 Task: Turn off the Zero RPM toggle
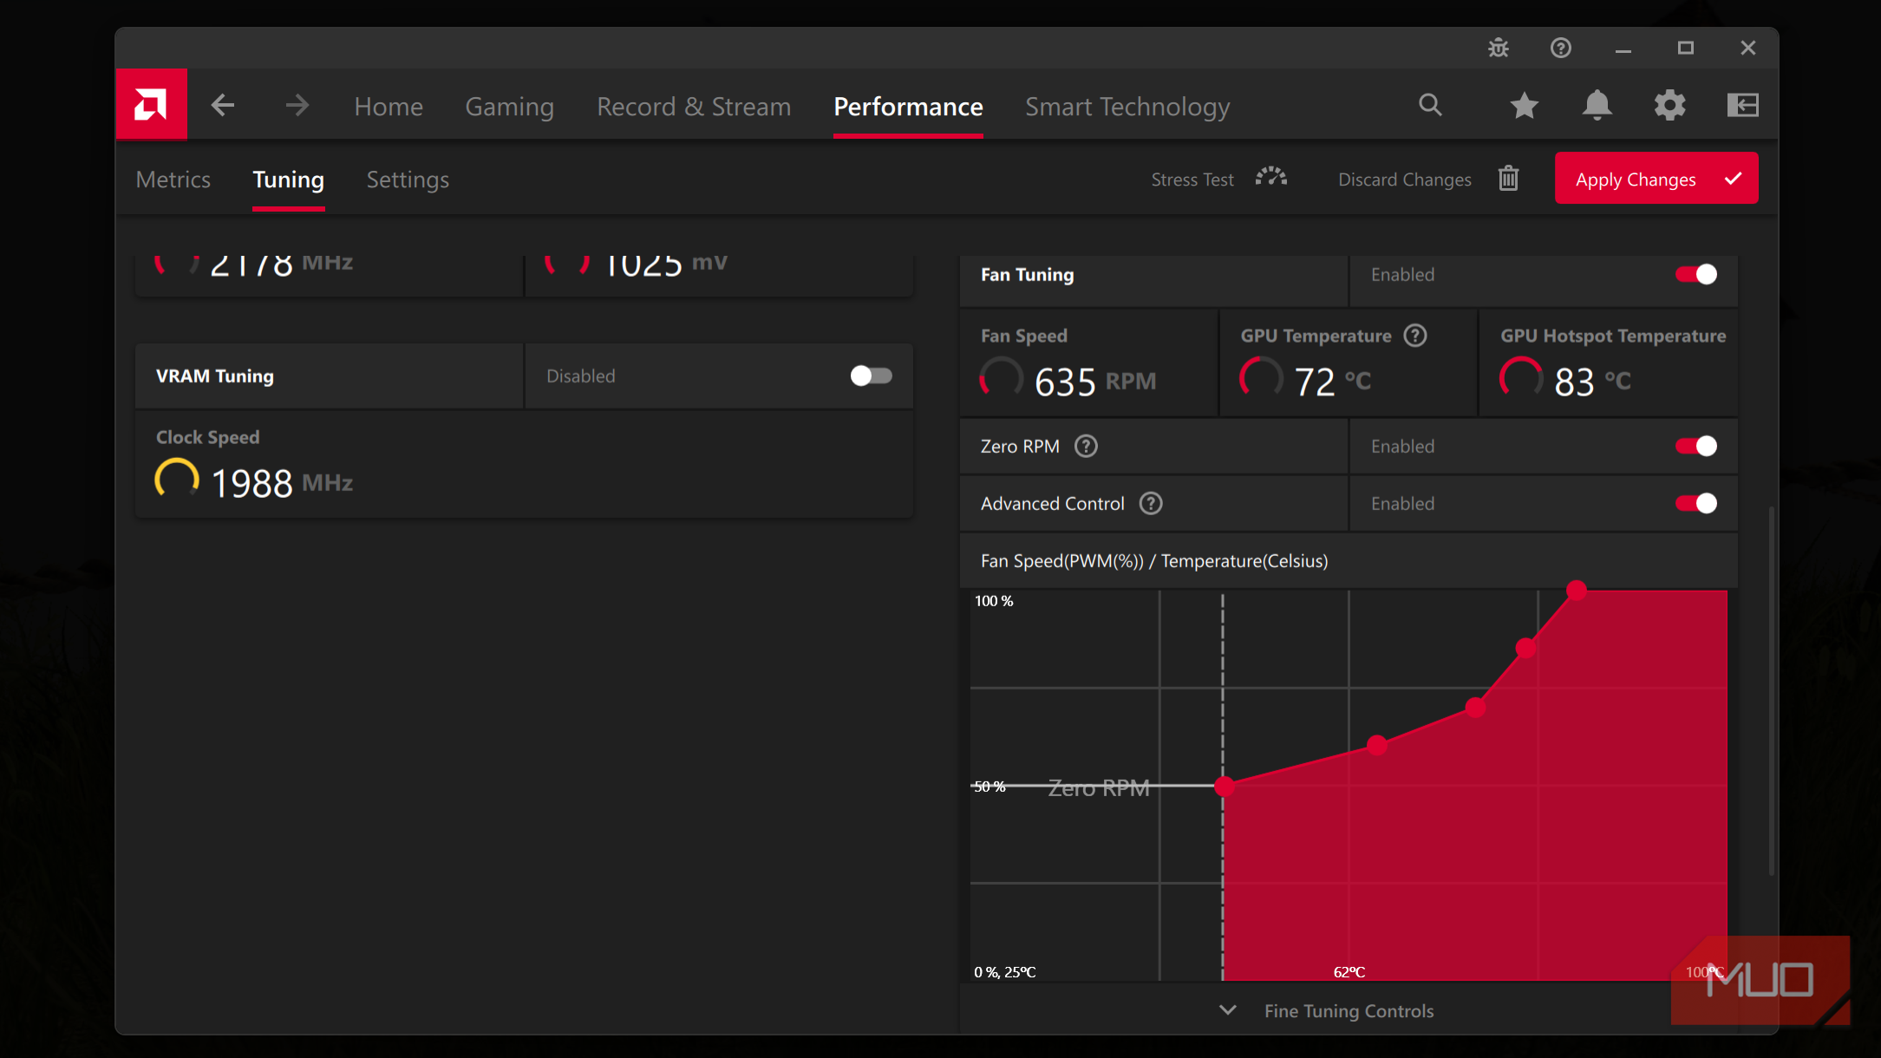pyautogui.click(x=1695, y=446)
